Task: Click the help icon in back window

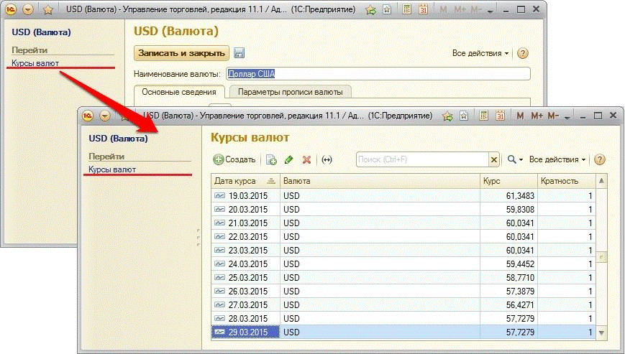Action: [x=523, y=53]
